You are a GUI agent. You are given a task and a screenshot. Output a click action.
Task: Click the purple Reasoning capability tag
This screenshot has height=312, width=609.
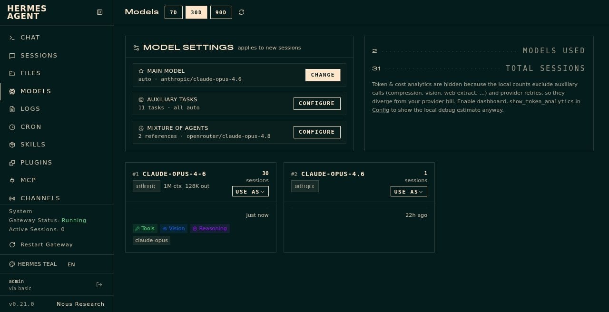(210, 229)
